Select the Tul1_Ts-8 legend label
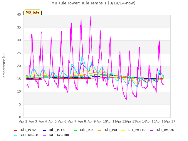188x141 pixels. click(86, 130)
